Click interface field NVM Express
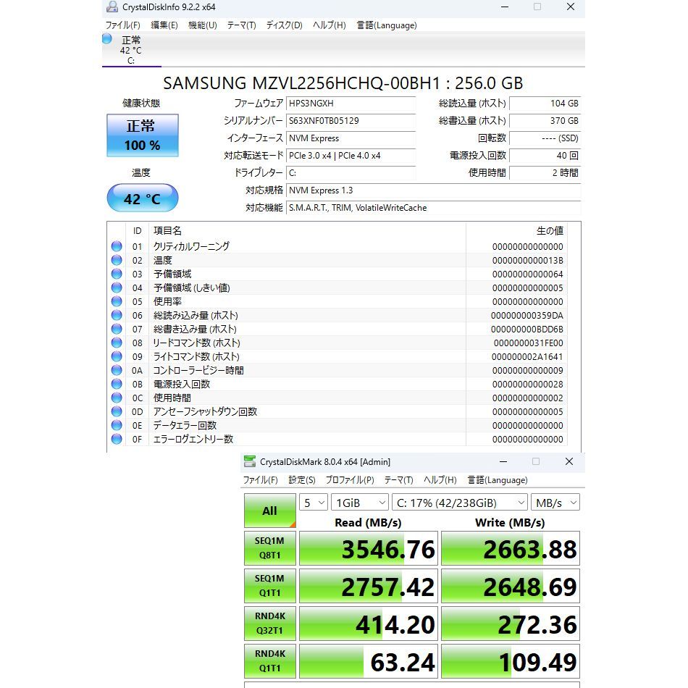Image resolution: width=688 pixels, height=688 pixels. click(351, 138)
